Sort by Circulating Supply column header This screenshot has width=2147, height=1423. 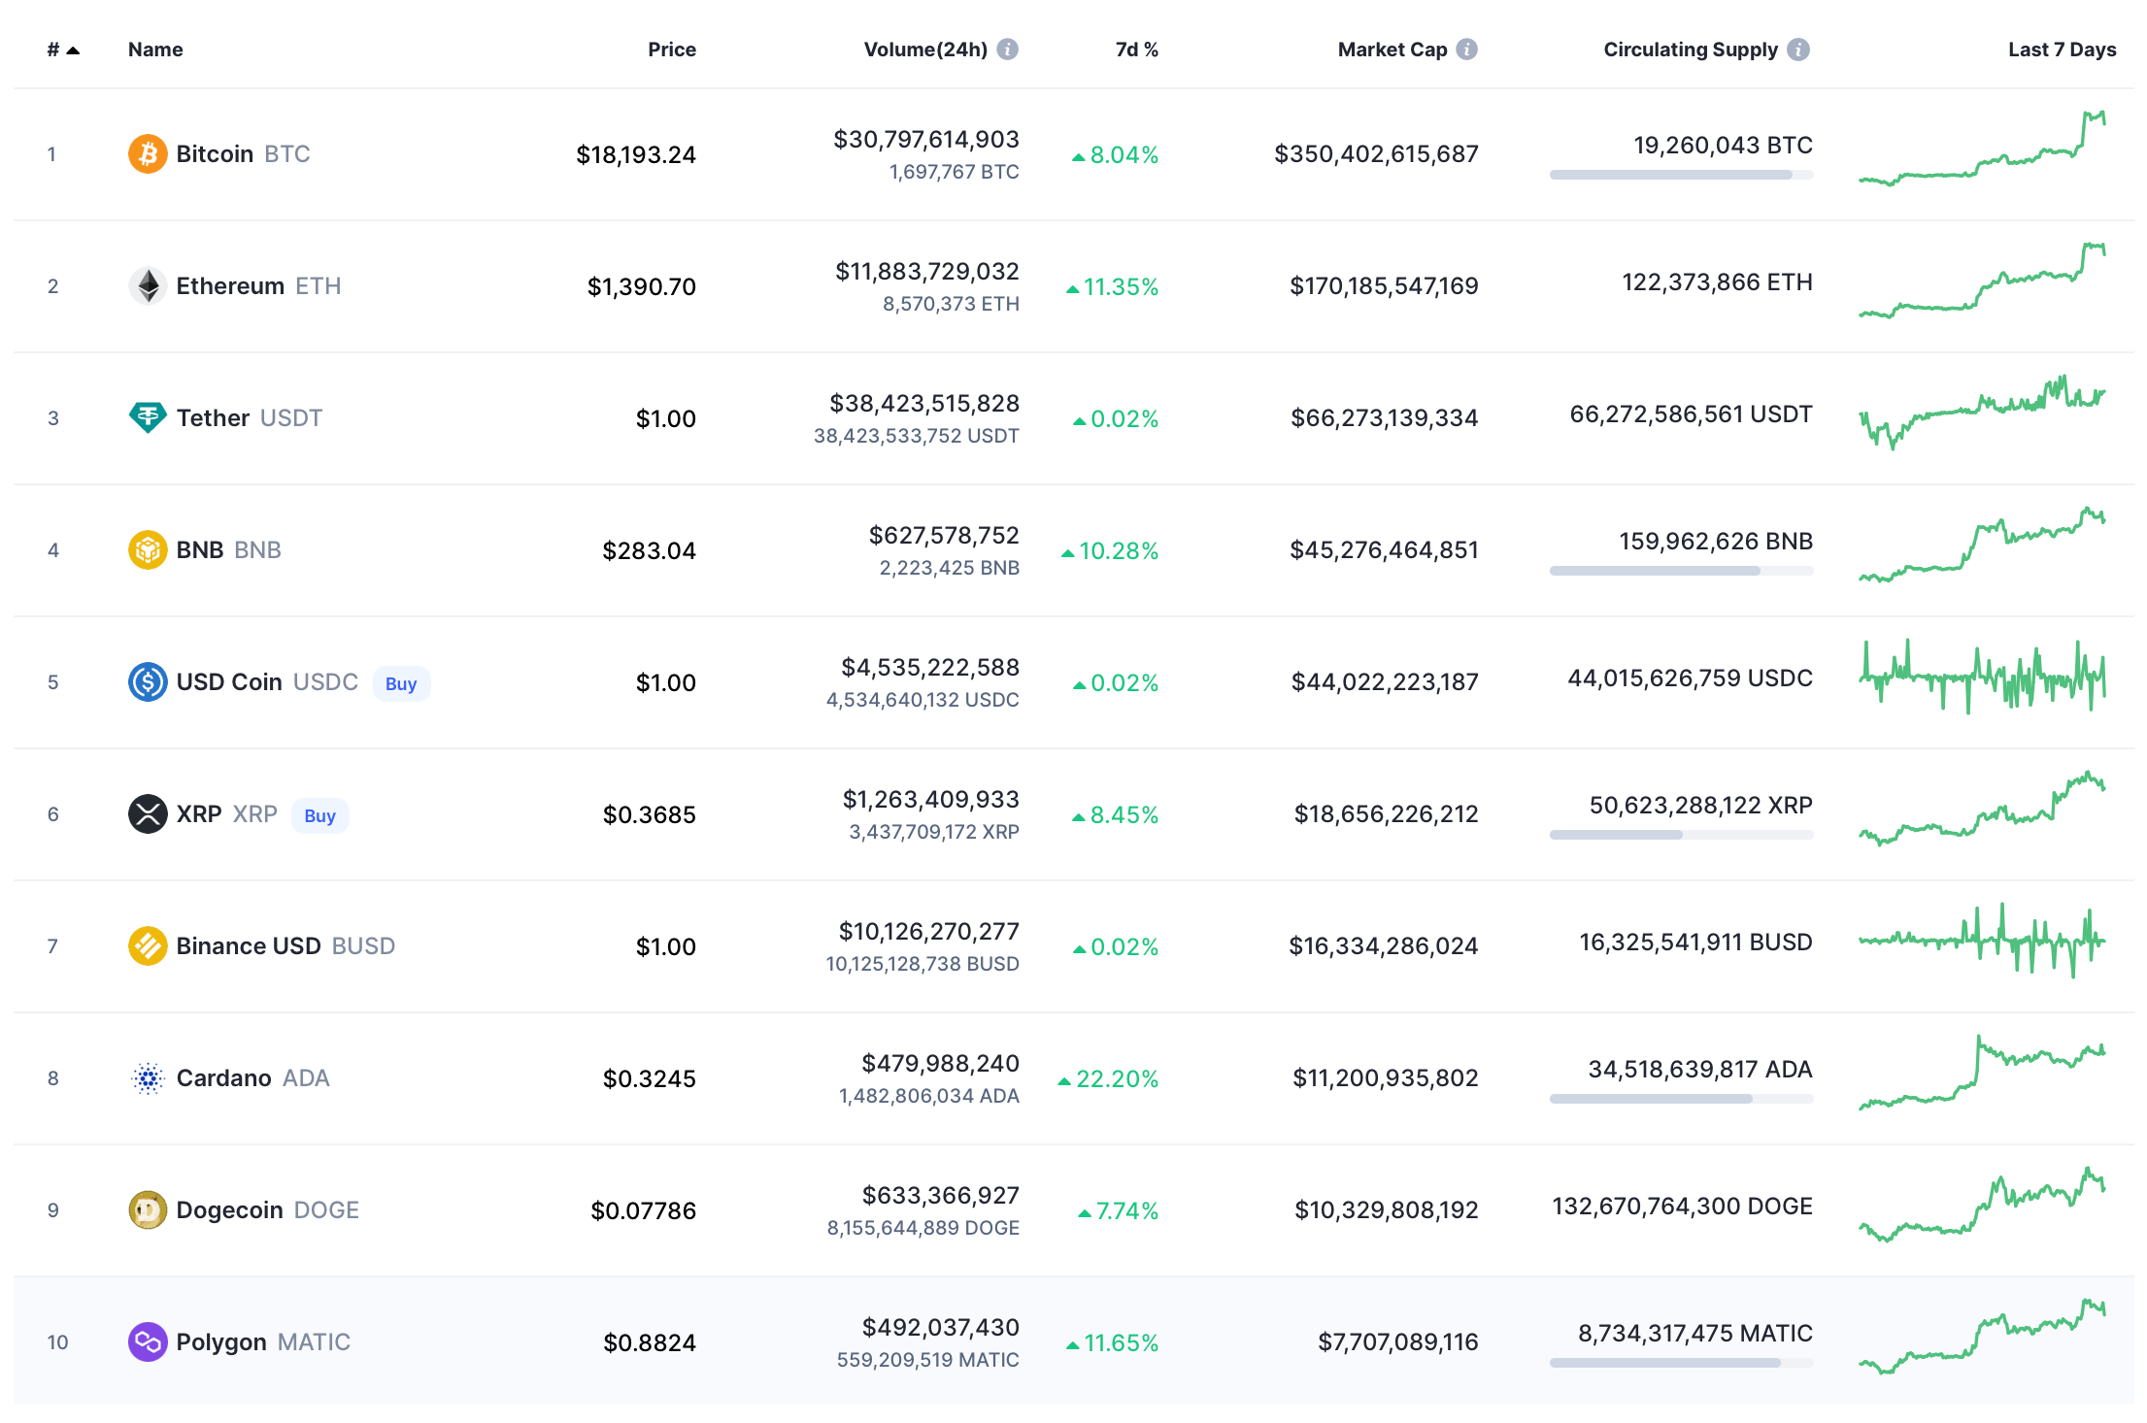1691,50
